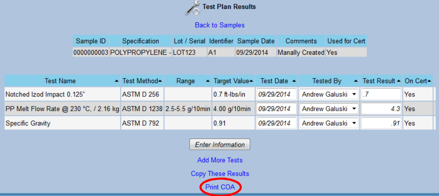The width and height of the screenshot is (439, 196).
Task: Sort by Target Value column arrow
Action: pos(251,81)
